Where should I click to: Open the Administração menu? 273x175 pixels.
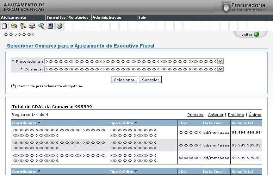pyautogui.click(x=107, y=17)
